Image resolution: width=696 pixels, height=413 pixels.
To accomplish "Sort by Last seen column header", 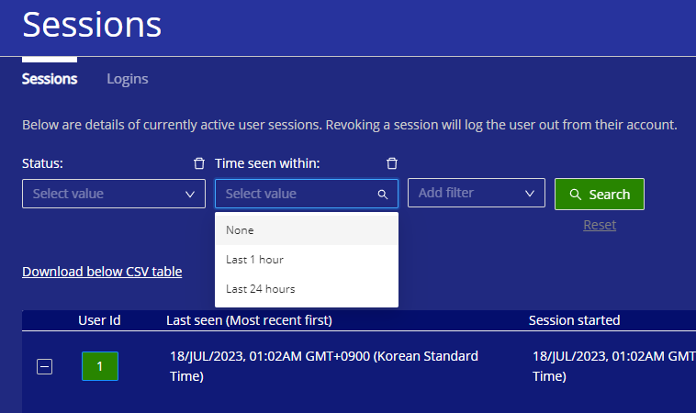I will tap(249, 320).
